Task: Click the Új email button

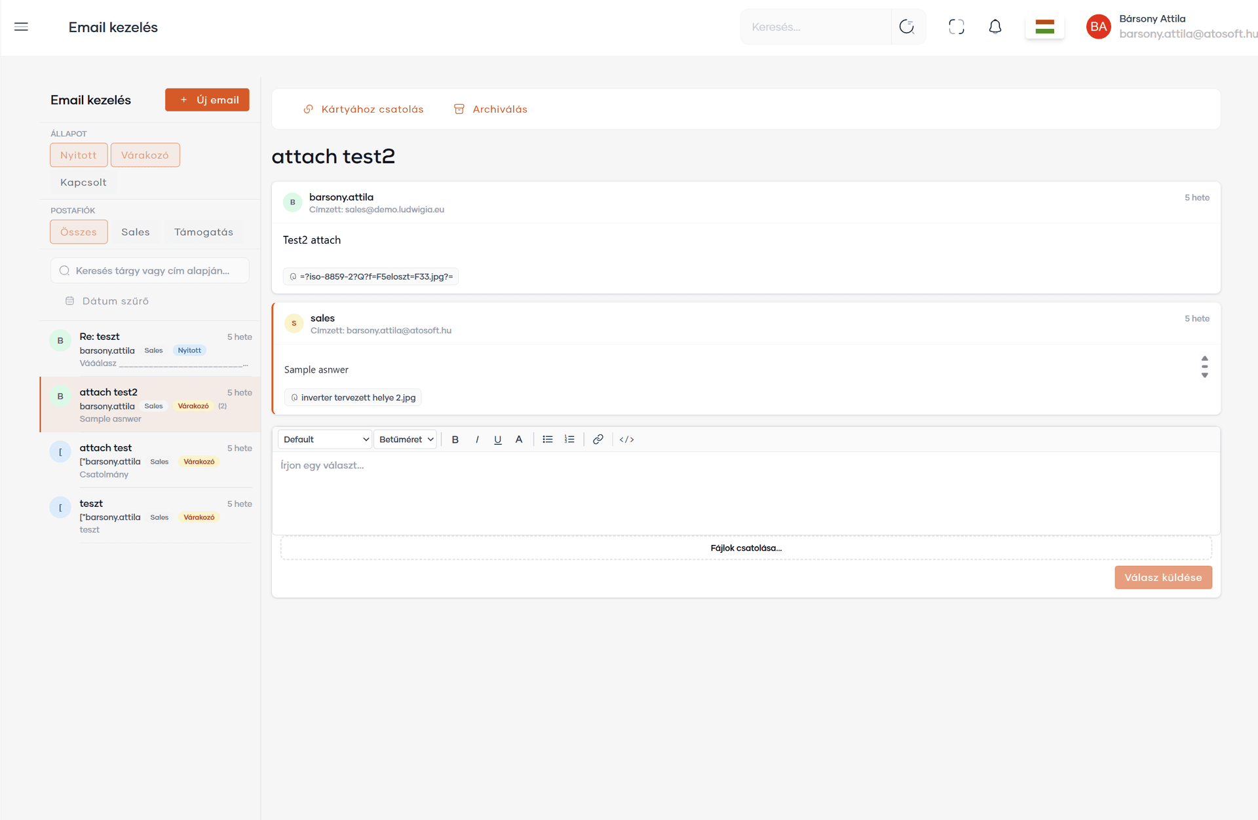Action: click(207, 100)
